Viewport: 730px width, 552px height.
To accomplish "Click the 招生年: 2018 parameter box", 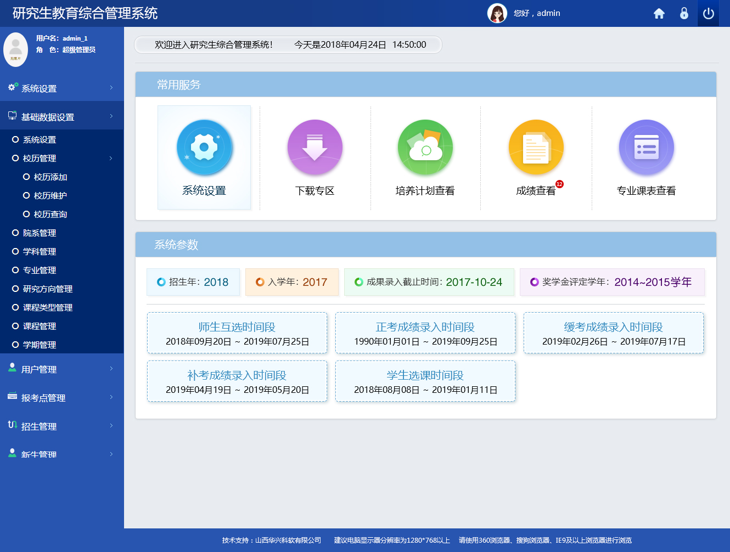I will 193,282.
